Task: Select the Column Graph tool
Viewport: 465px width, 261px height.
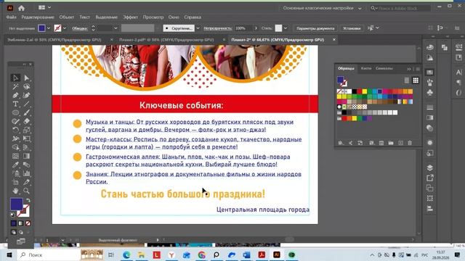Action: [x=27, y=173]
